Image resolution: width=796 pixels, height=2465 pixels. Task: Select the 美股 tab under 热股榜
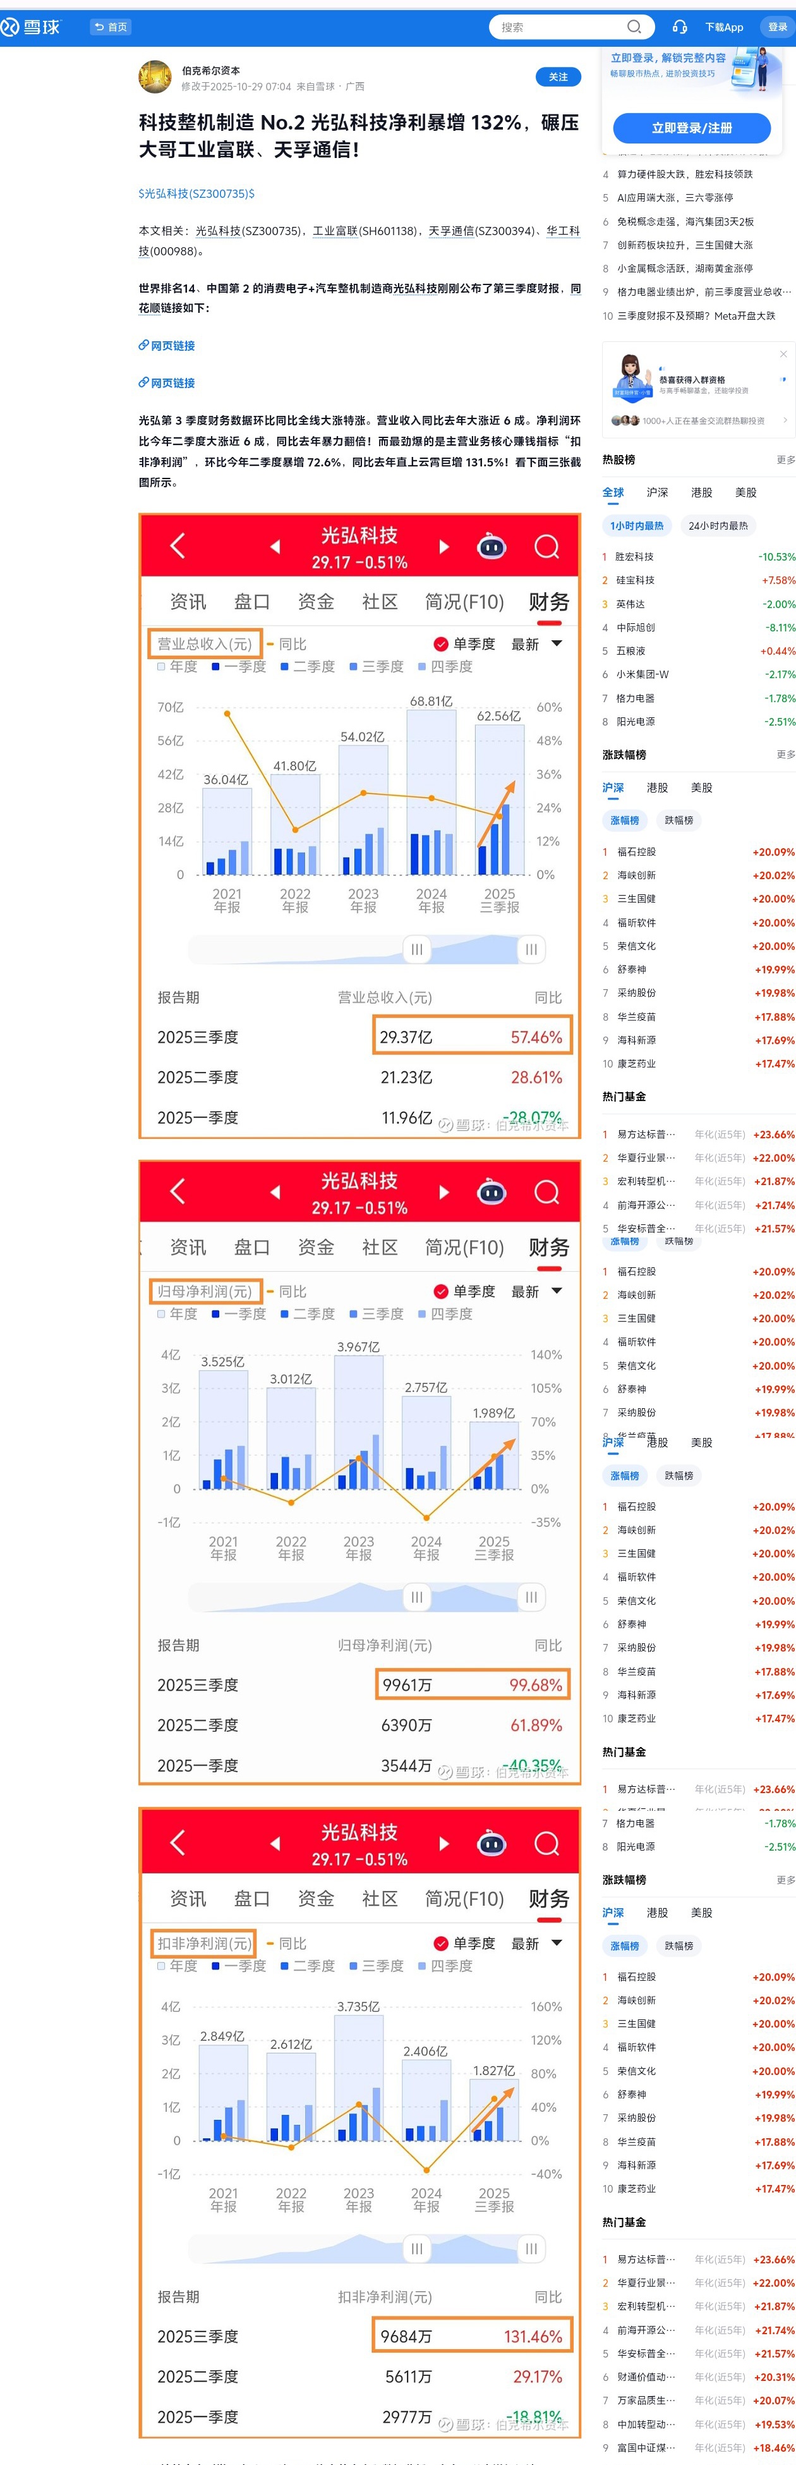pyautogui.click(x=745, y=493)
